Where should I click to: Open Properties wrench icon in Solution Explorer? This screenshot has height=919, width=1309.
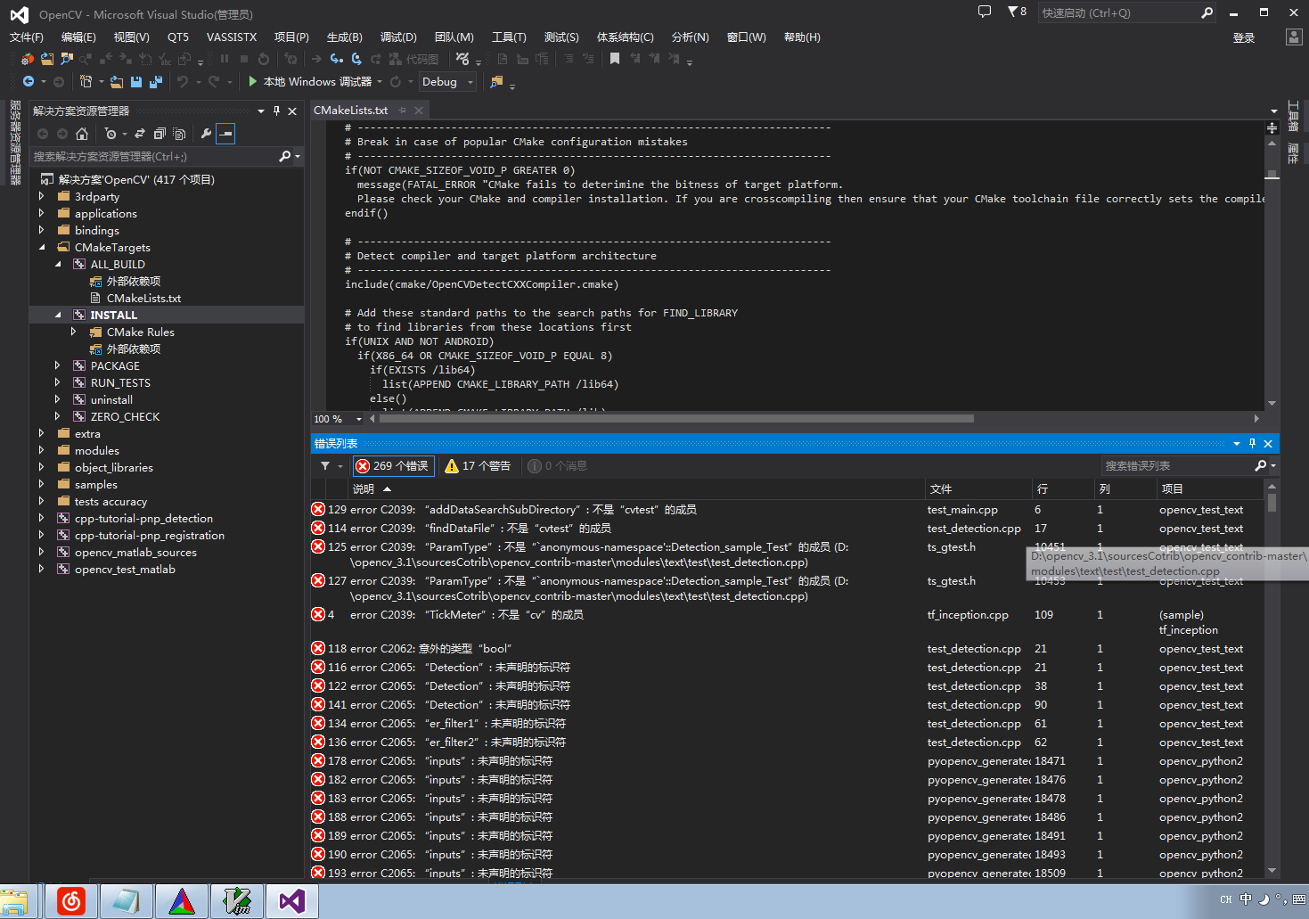(206, 134)
